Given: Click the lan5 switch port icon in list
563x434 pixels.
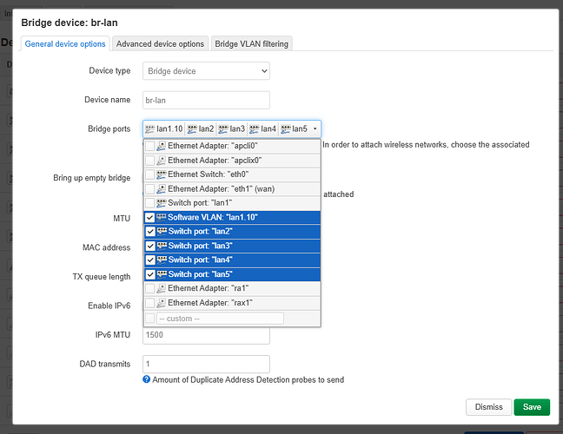Looking at the screenshot, I should click(162, 274).
